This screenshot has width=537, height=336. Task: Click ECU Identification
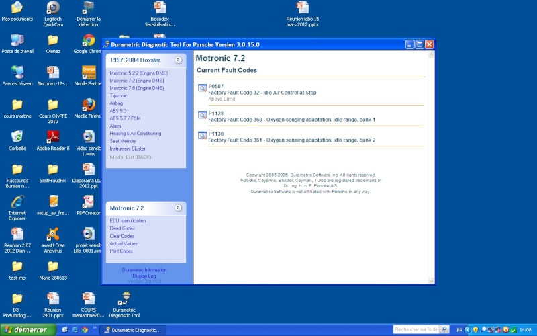pos(128,221)
